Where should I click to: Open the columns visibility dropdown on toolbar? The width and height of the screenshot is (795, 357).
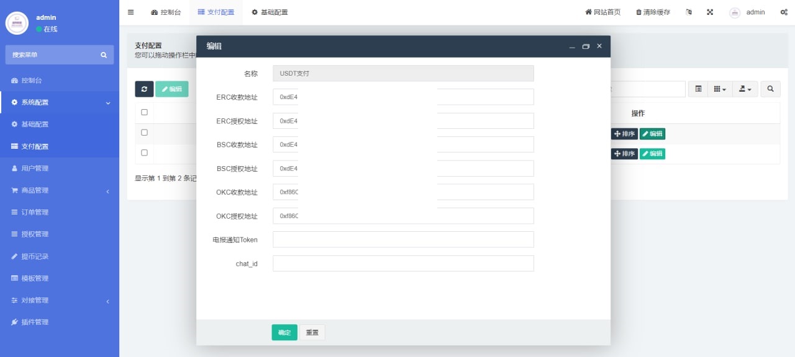719,89
